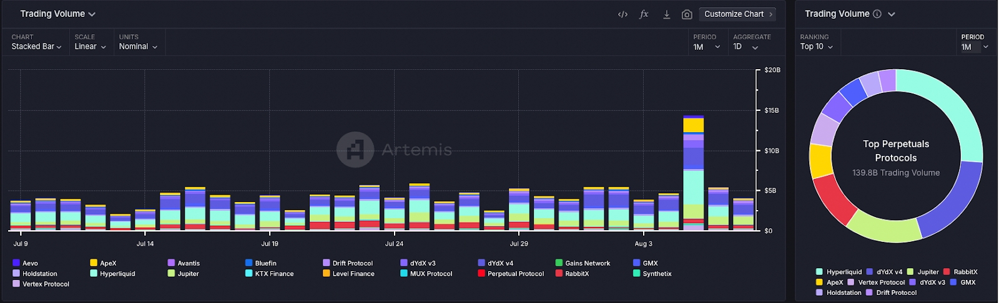Toggle Synthetix in chart legend
Image resolution: width=999 pixels, height=303 pixels.
click(652, 274)
